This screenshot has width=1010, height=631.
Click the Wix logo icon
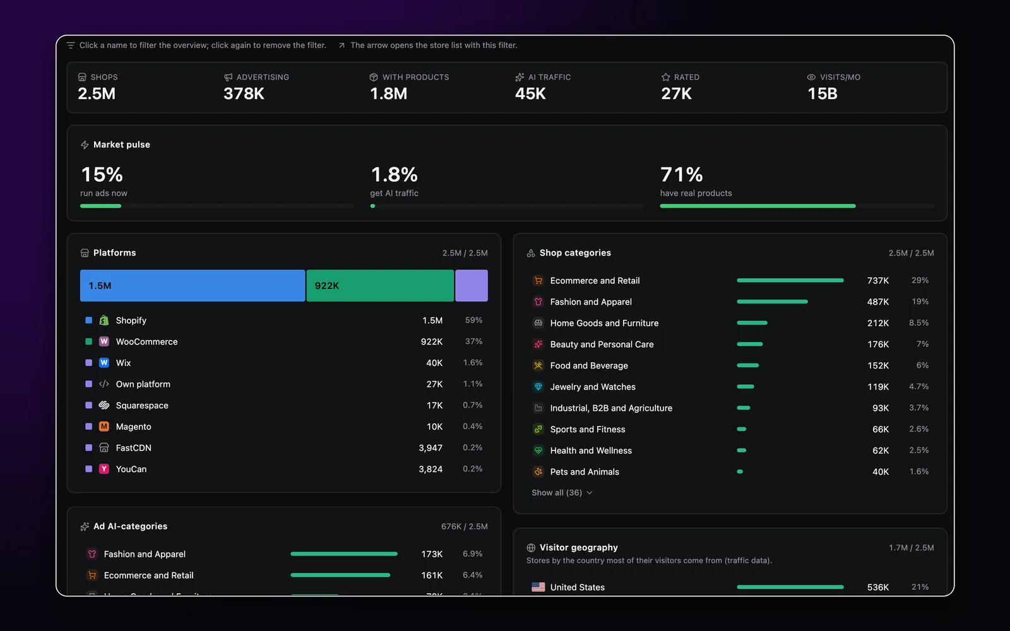[104, 363]
